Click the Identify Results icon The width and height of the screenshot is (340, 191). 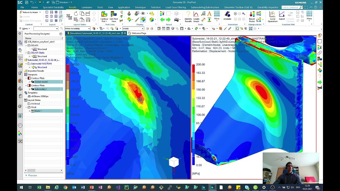coord(188,16)
